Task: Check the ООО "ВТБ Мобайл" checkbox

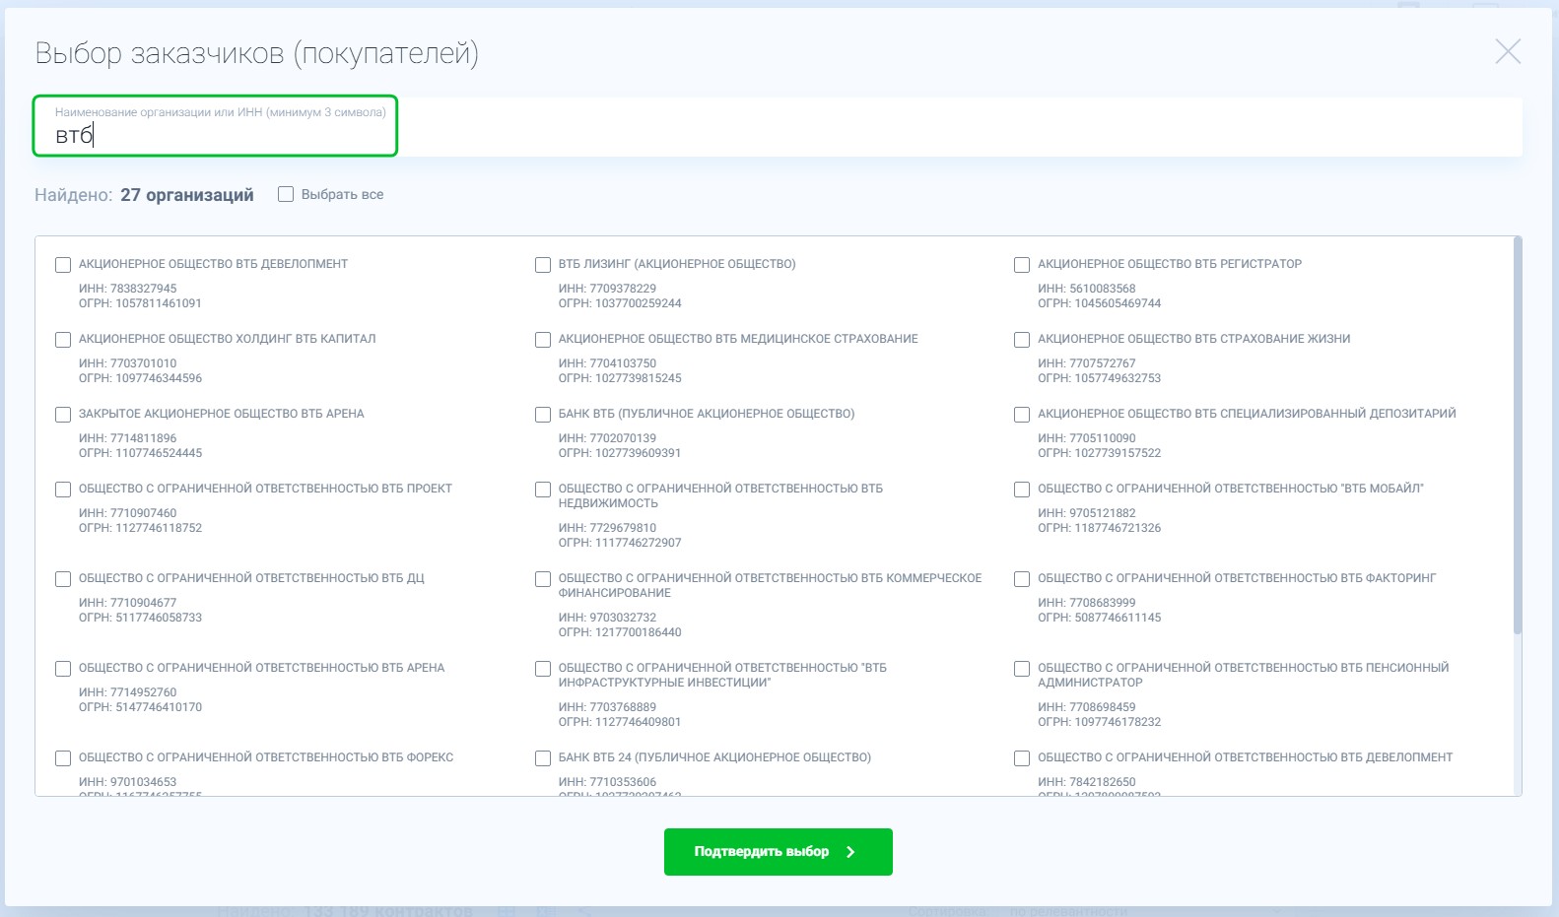Action: tap(1022, 490)
